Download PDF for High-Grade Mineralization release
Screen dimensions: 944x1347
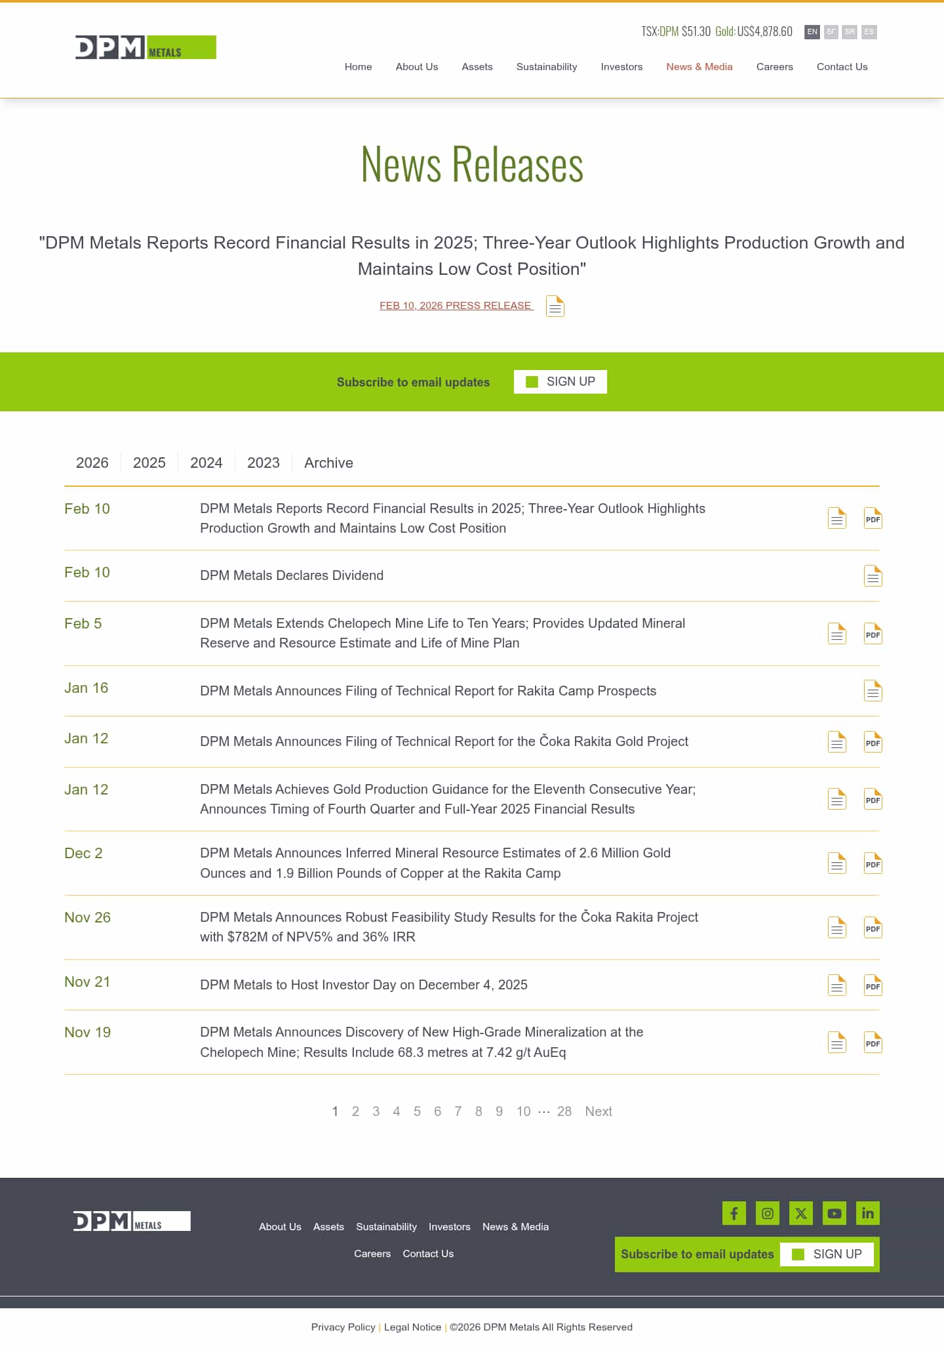[873, 1042]
